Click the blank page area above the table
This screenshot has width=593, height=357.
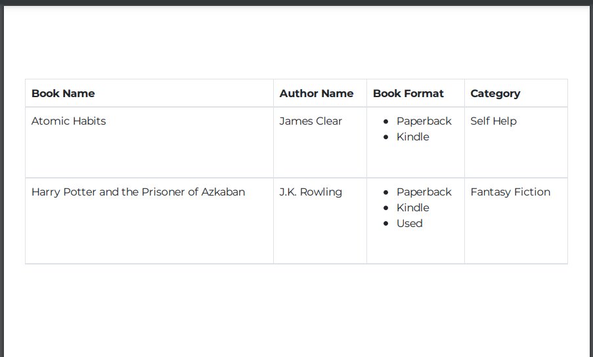point(297,42)
